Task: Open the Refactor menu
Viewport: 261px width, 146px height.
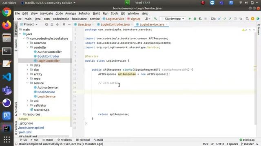Action: tap(84, 13)
